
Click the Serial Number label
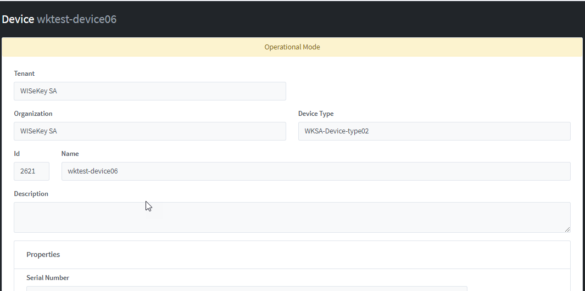tap(48, 278)
